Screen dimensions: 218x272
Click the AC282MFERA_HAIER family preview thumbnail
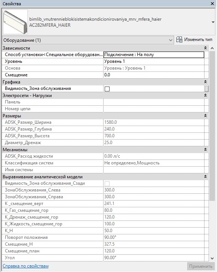tap(15, 22)
